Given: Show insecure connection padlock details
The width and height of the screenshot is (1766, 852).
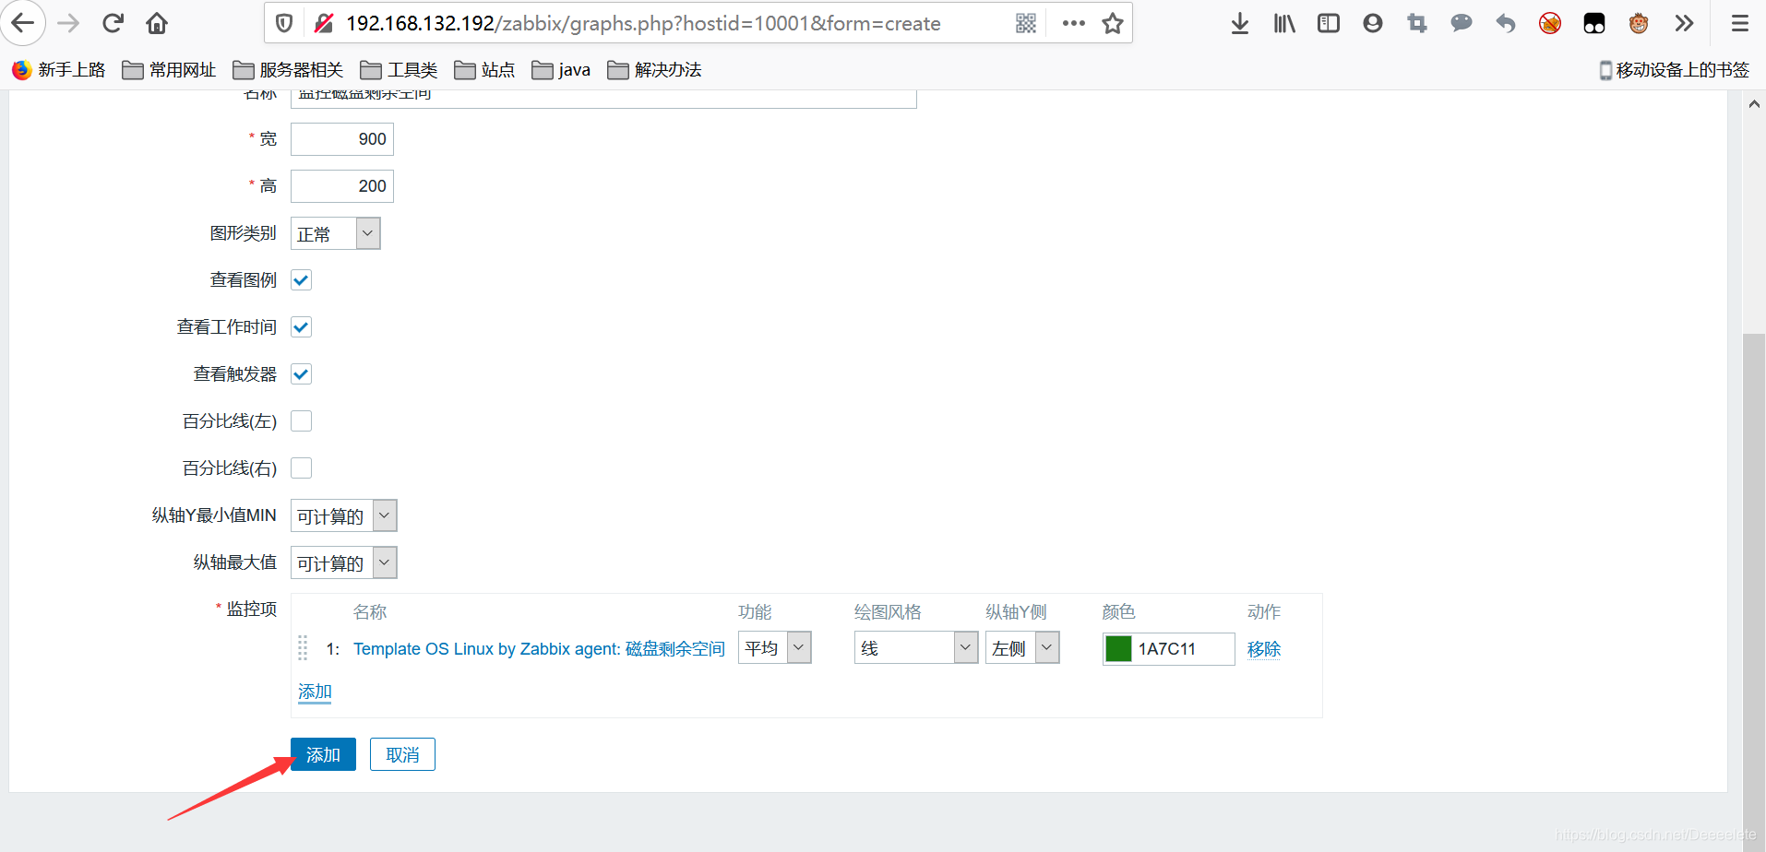Looking at the screenshot, I should point(324,23).
